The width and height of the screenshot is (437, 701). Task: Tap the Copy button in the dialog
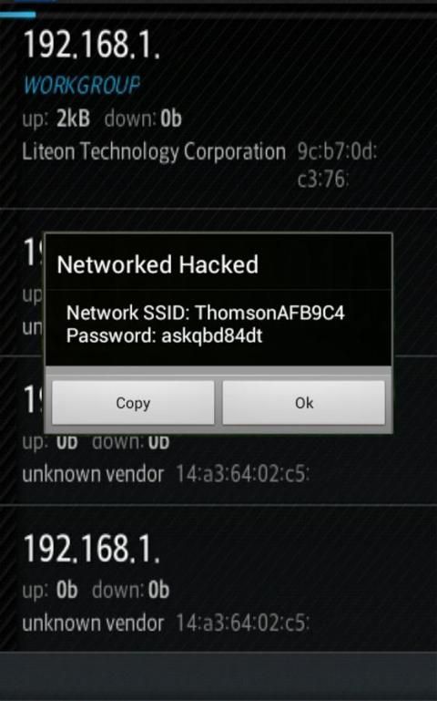click(x=133, y=402)
